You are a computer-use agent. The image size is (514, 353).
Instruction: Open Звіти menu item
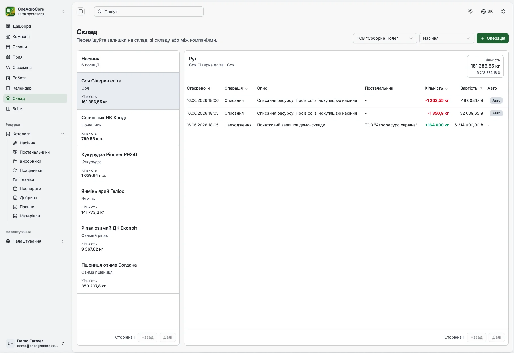pos(35,109)
